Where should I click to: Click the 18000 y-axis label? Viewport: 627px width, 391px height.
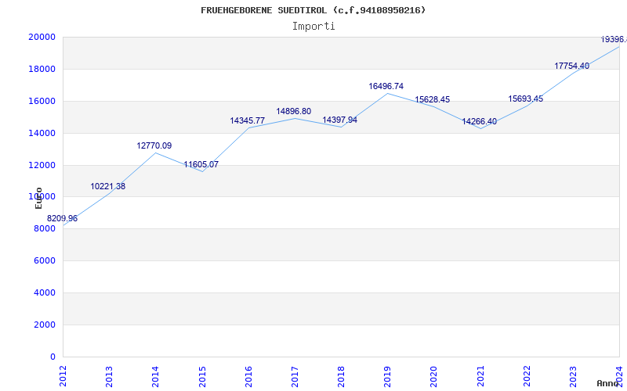point(42,69)
